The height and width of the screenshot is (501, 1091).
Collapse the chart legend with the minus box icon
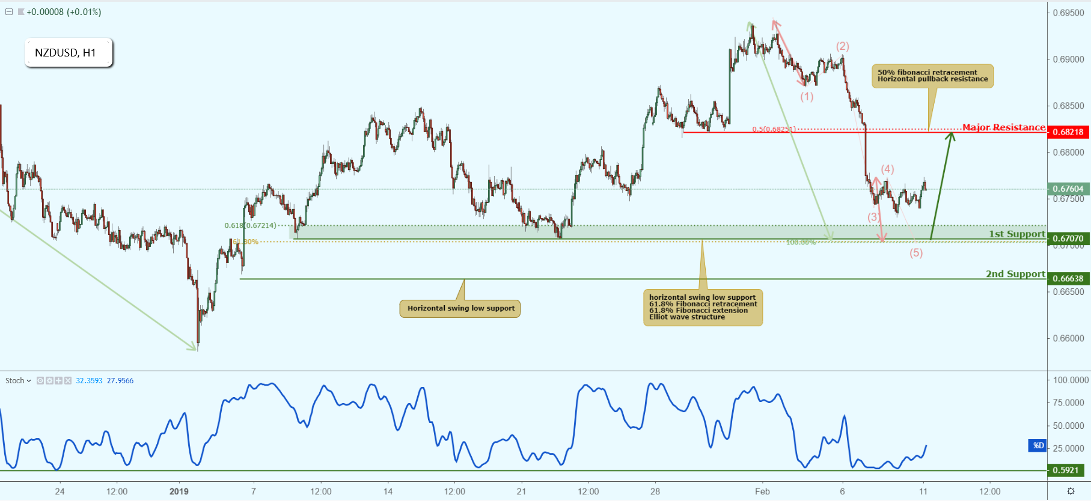(9, 12)
